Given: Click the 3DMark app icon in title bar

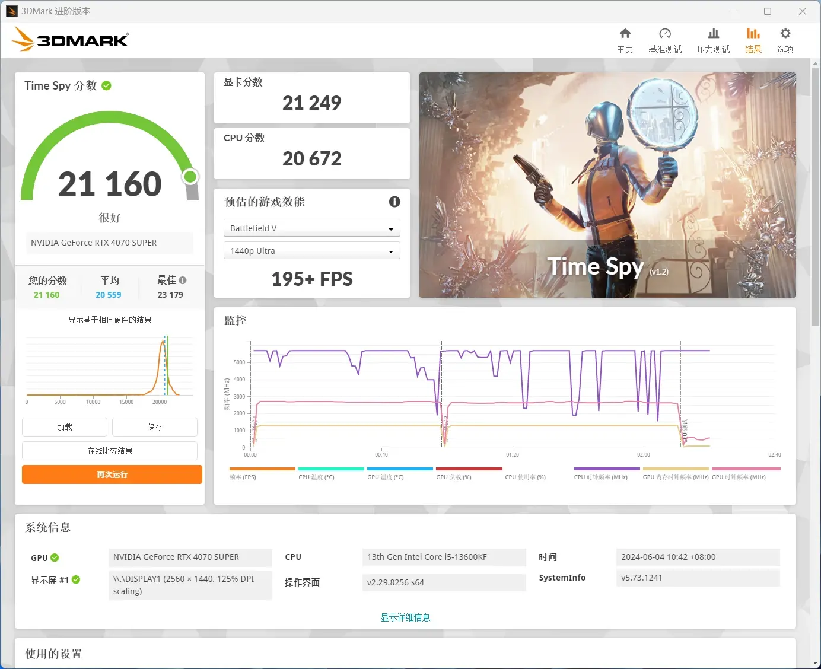Looking at the screenshot, I should 11,11.
